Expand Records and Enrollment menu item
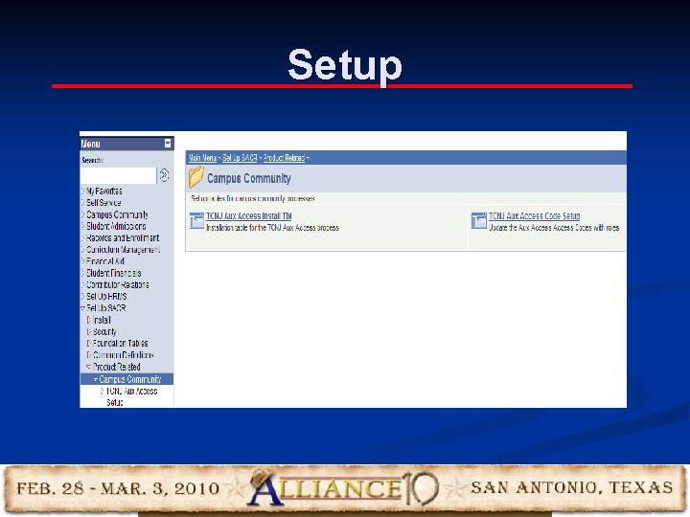Image resolution: width=690 pixels, height=517 pixels. click(123, 237)
